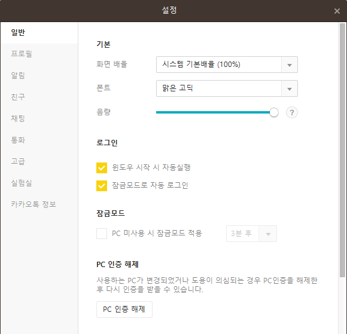Open the 폰트 dropdown arrow
Image resolution: width=347 pixels, height=334 pixels.
click(x=289, y=88)
